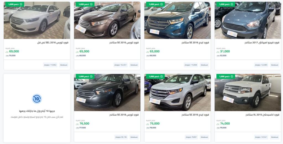Click discount badge on Ford Figo 2017
283x144 pixels.
[226, 4]
